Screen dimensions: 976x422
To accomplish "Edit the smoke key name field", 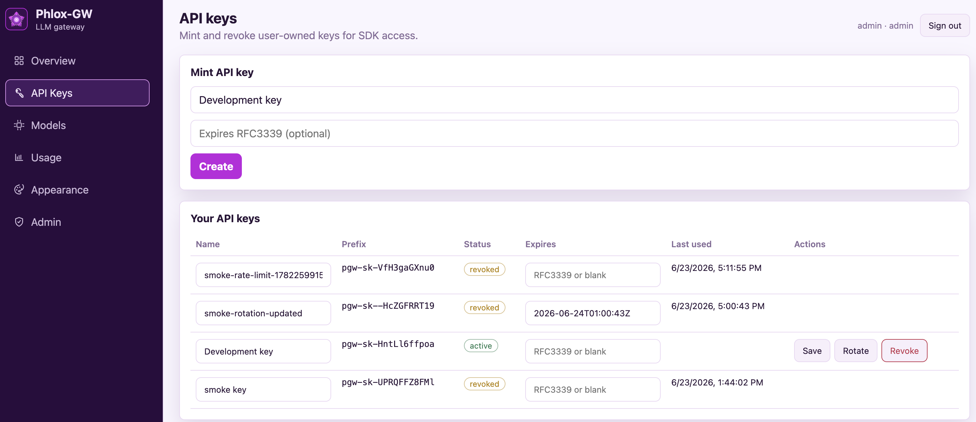I will 263,389.
